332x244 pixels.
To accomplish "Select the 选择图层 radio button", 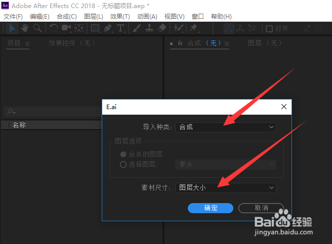I will coord(123,164).
